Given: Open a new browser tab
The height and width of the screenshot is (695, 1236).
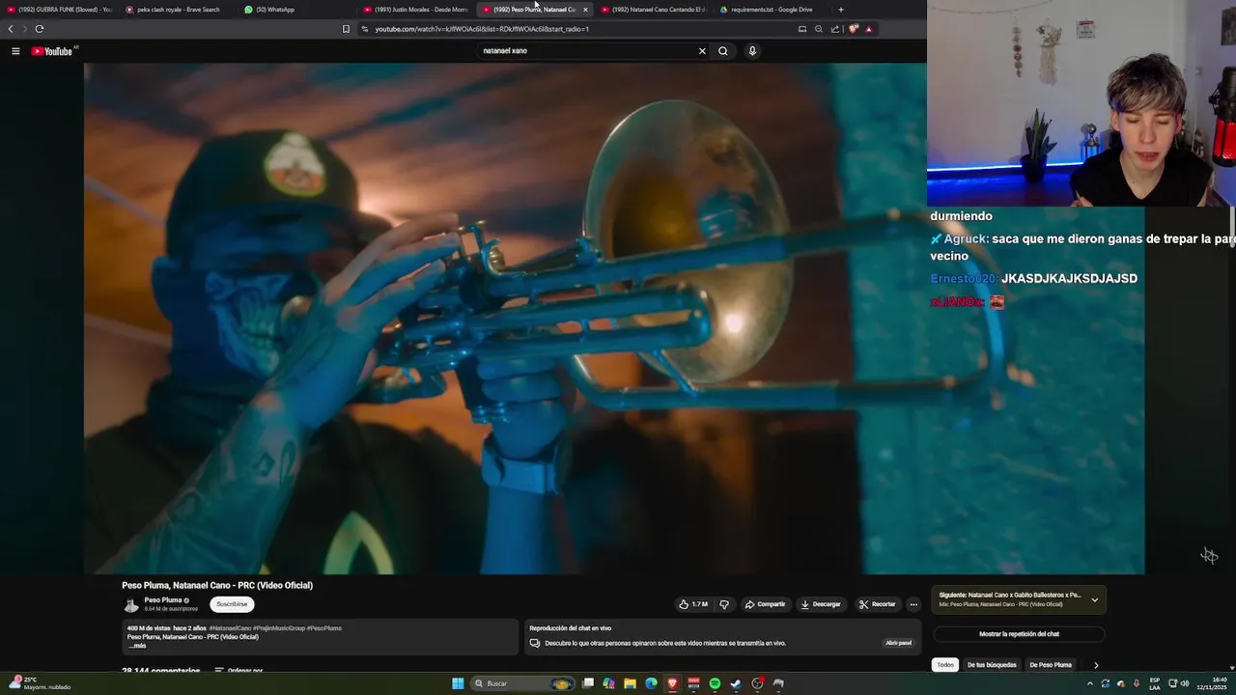Looking at the screenshot, I should click(x=840, y=10).
